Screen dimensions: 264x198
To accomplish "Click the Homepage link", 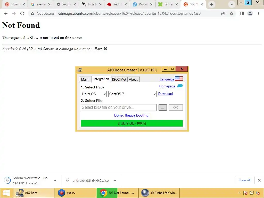I will 167,86.
